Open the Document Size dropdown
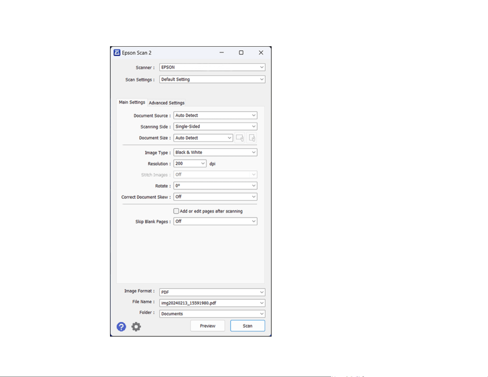This screenshot has width=488, height=377. tap(203, 138)
